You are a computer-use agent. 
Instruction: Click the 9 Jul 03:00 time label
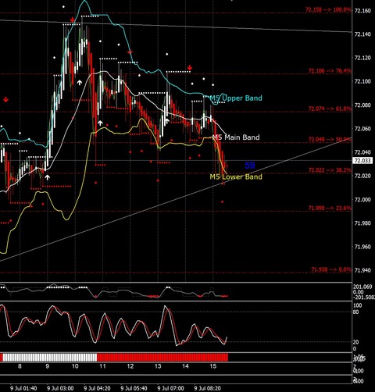coord(60,388)
